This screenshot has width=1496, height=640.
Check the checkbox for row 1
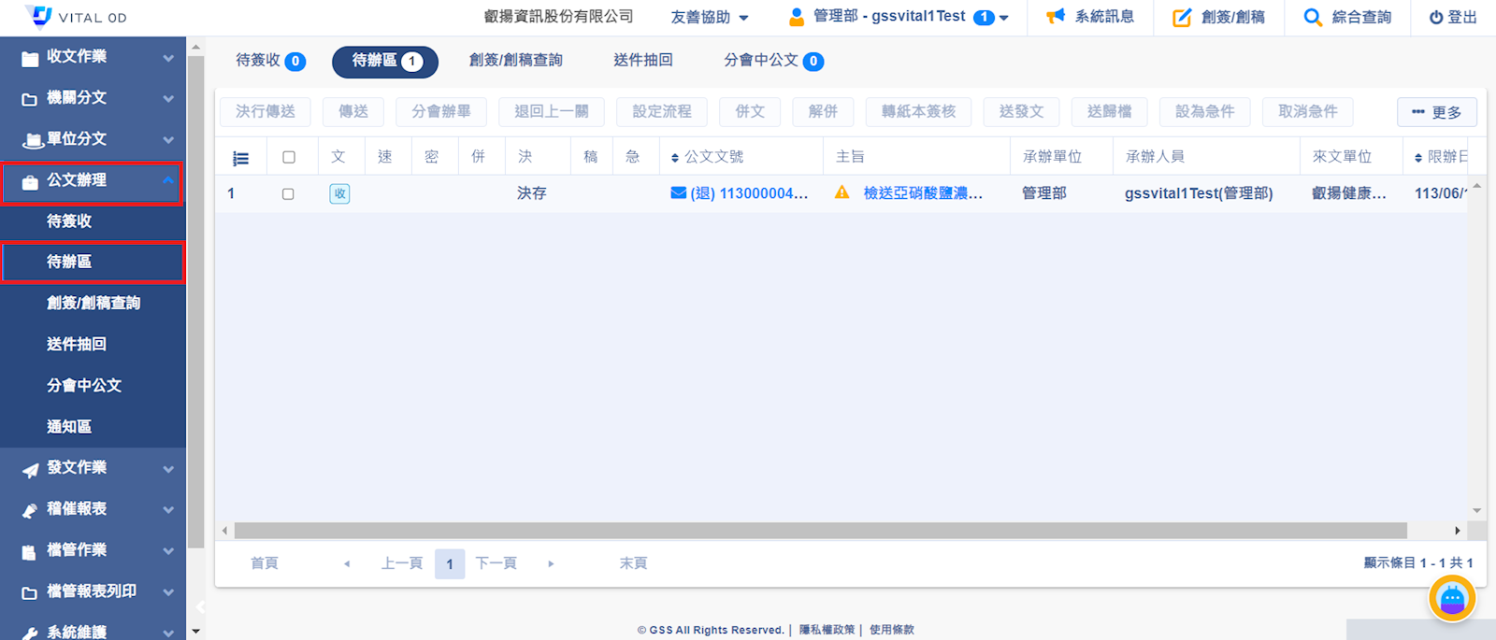coord(288,193)
